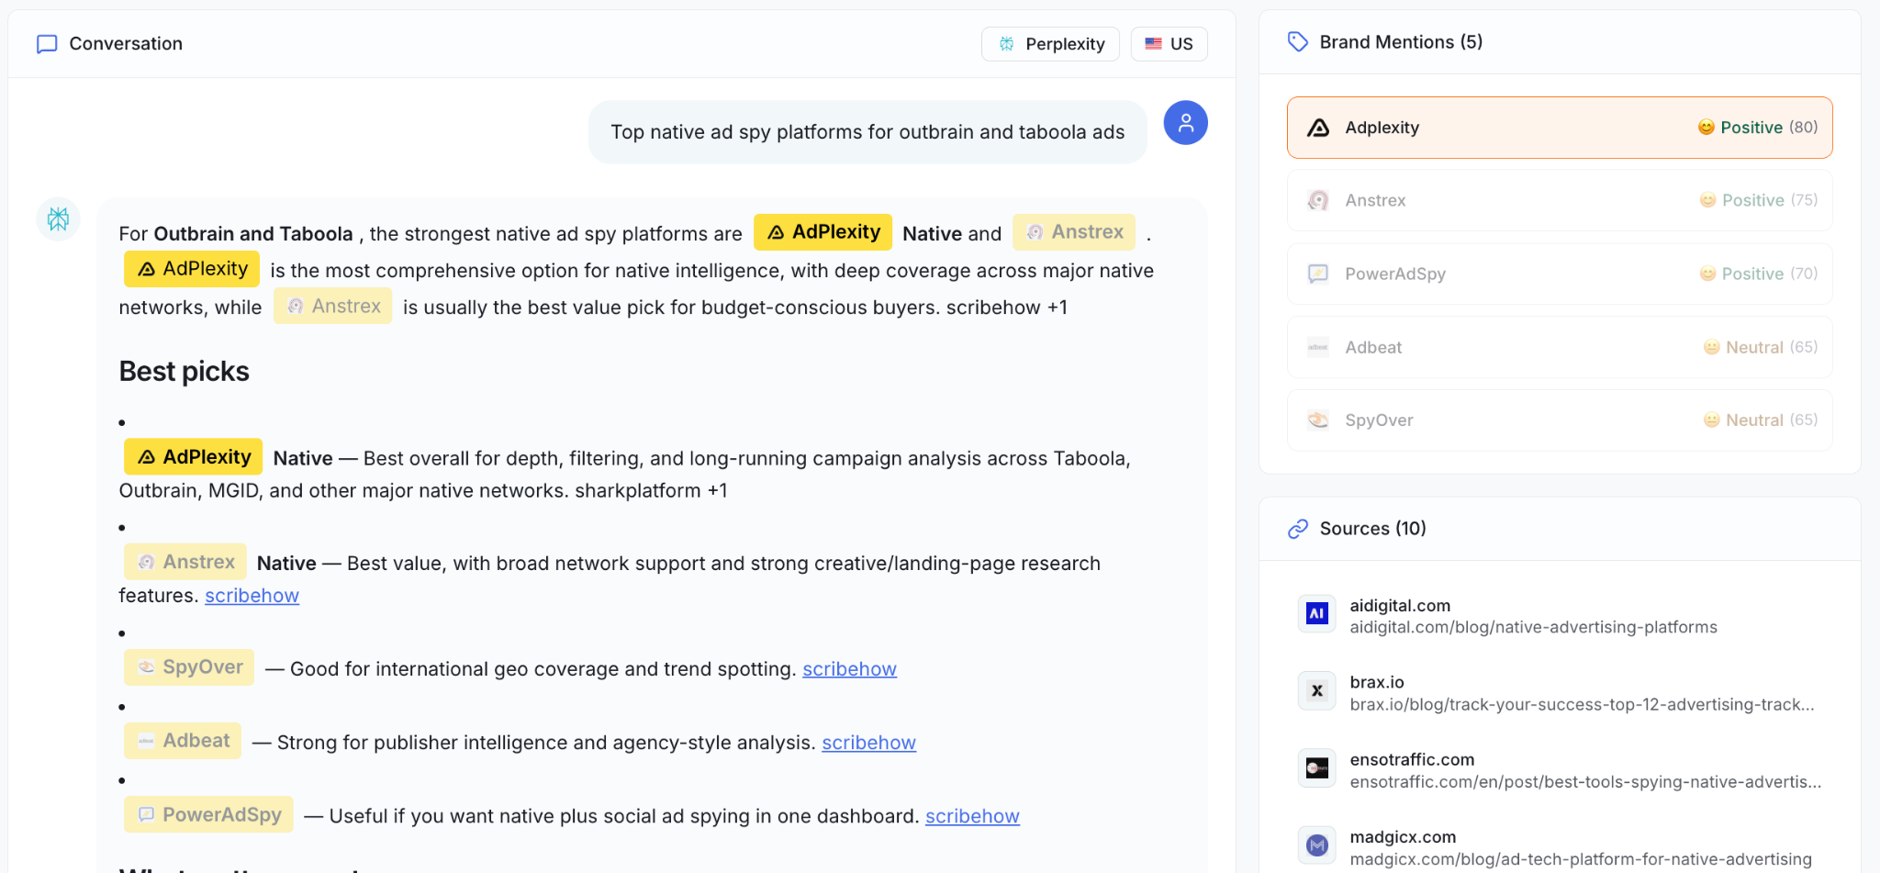This screenshot has height=873, width=1880.
Task: Open the Perplexity model selector button
Action: pyautogui.click(x=1050, y=44)
